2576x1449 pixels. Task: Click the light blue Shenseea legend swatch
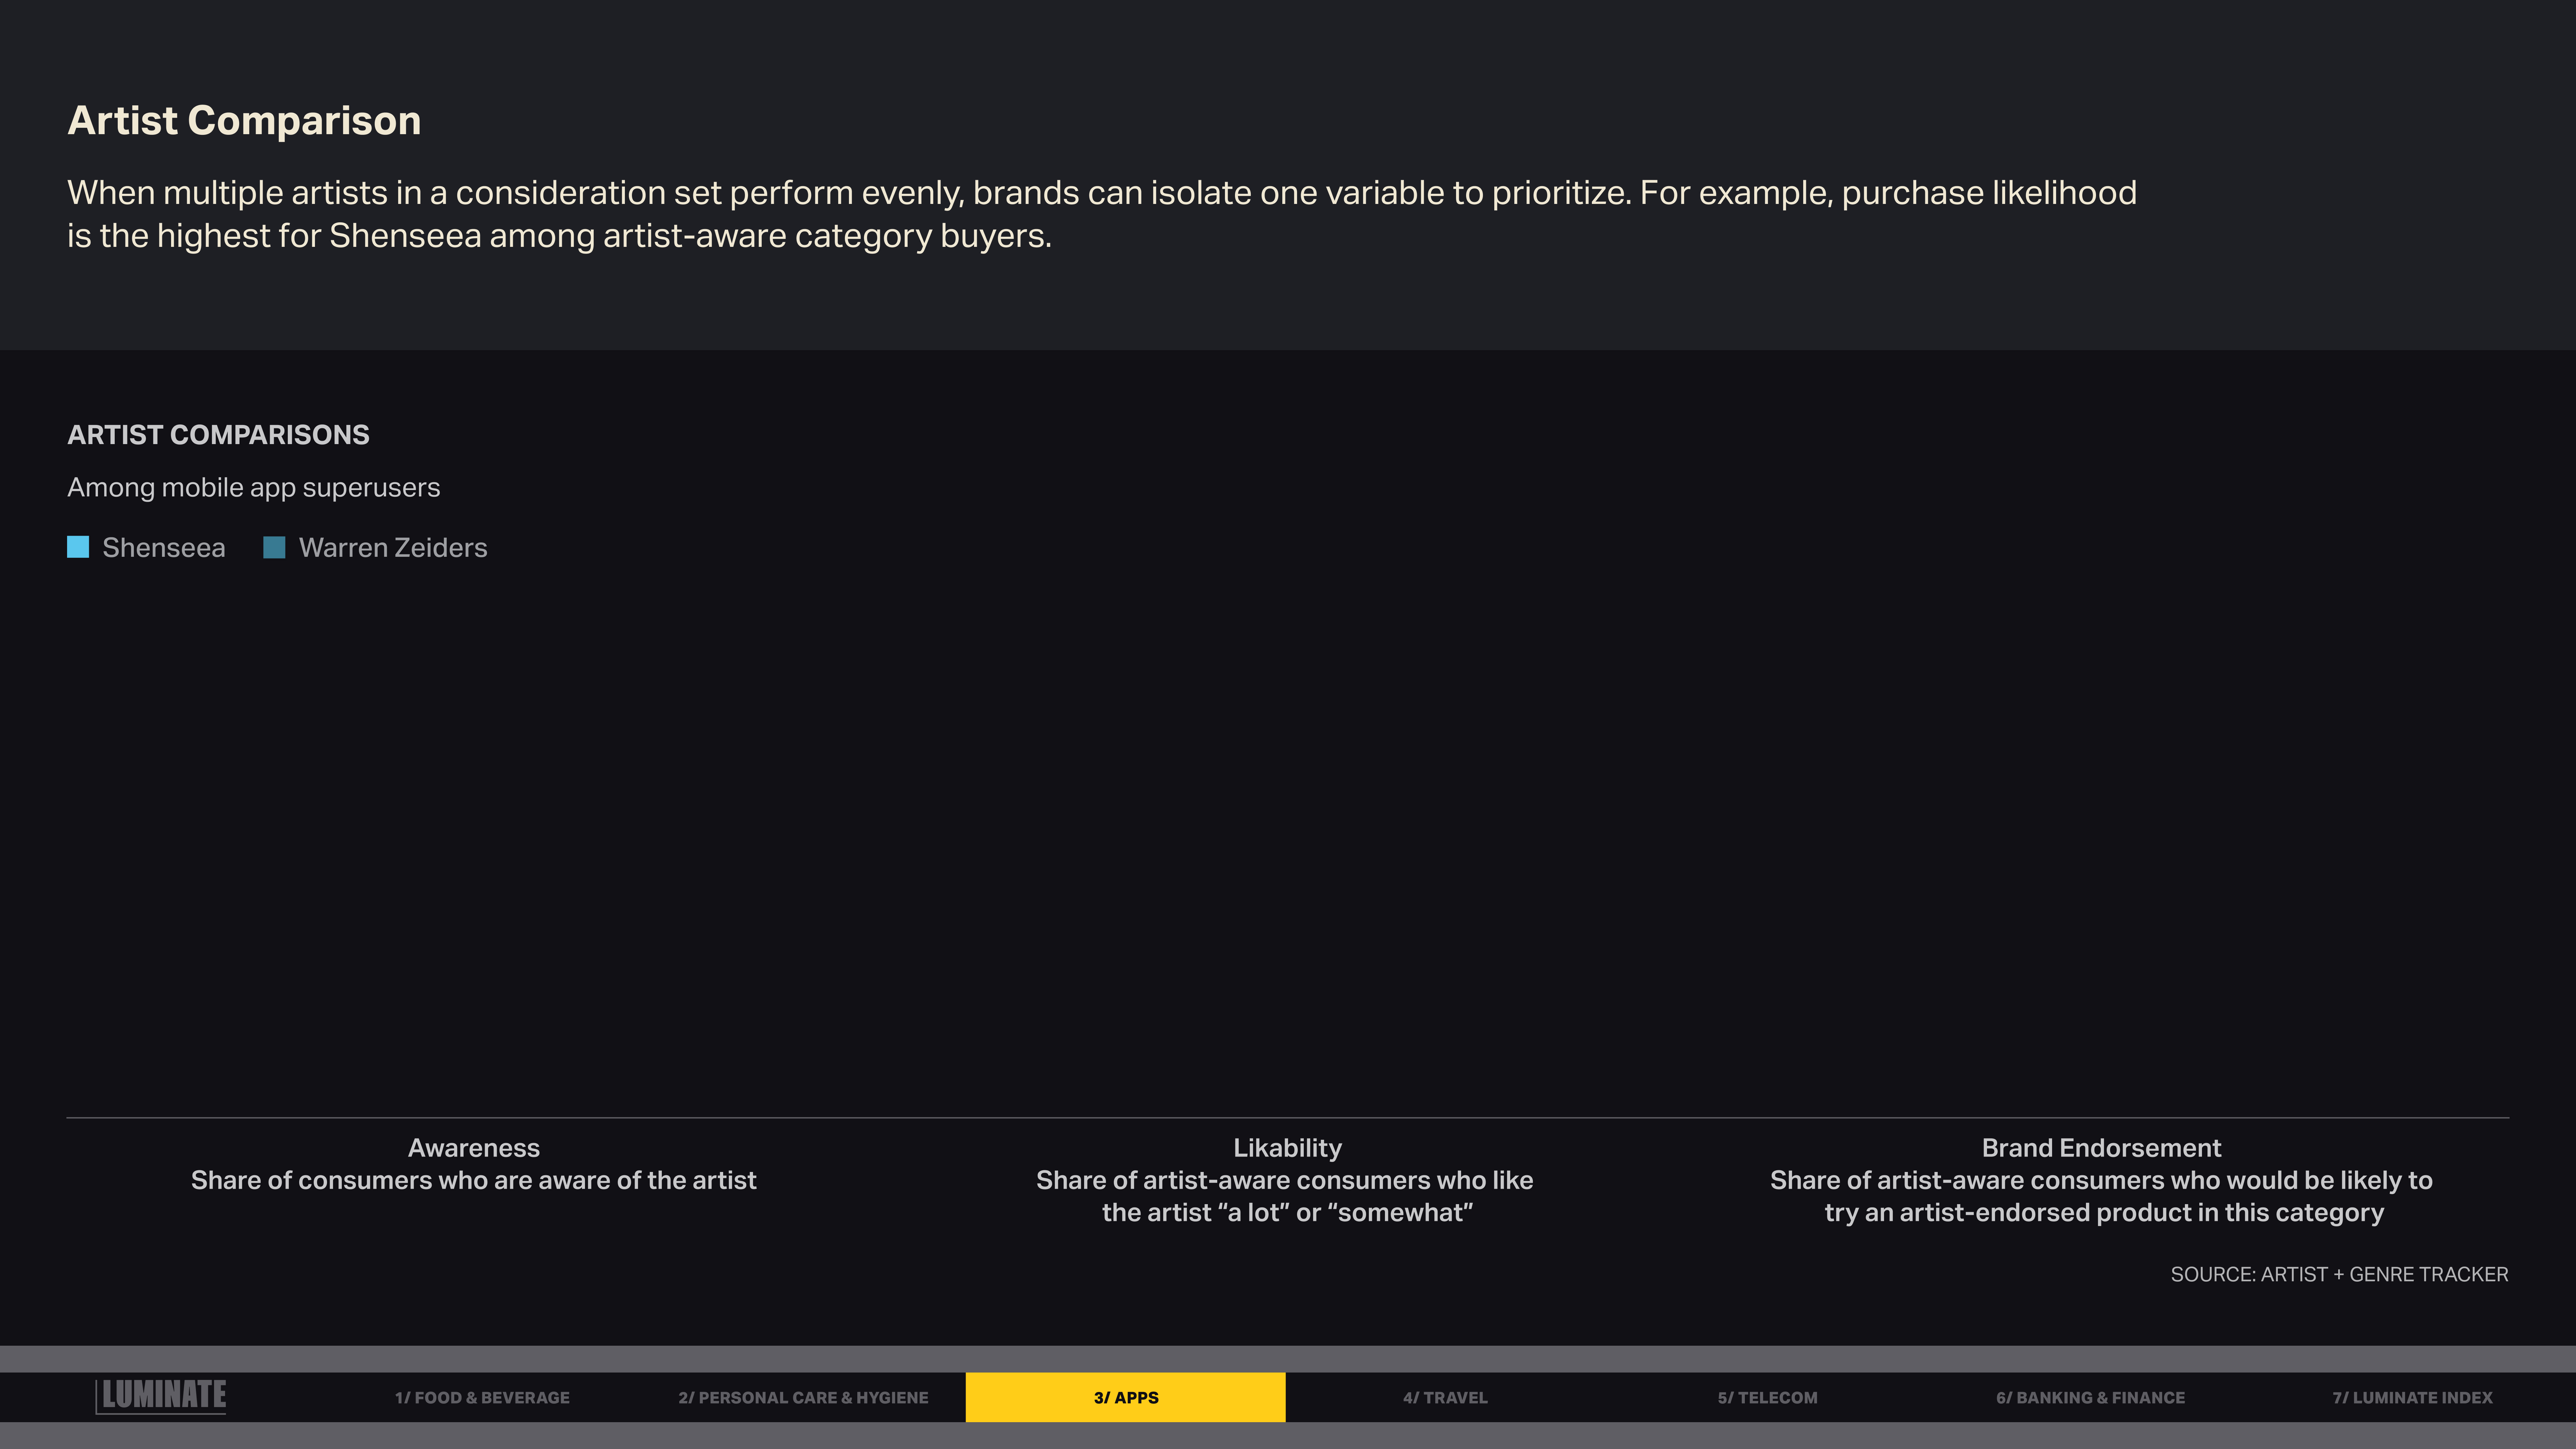tap(78, 547)
